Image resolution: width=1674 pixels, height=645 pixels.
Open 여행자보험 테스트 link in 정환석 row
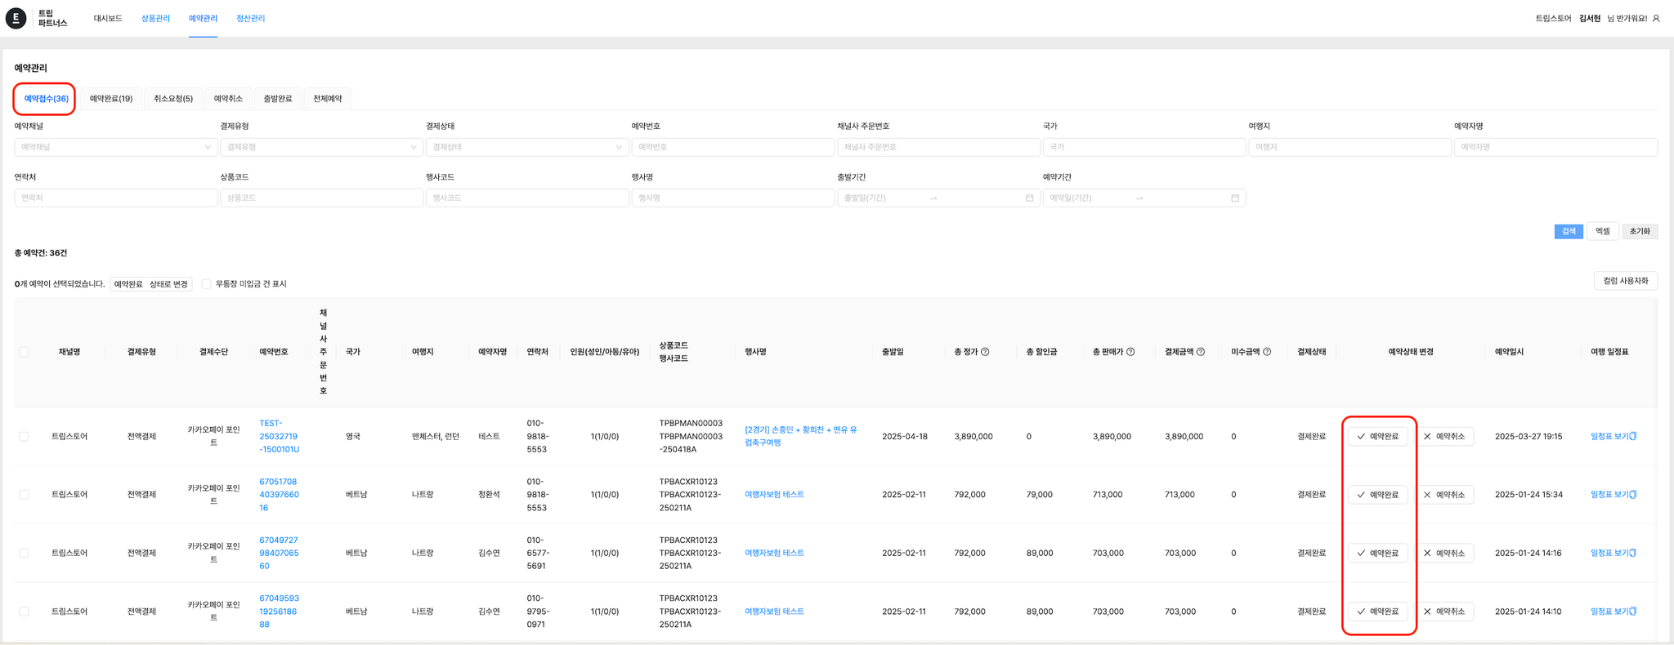pos(774,495)
